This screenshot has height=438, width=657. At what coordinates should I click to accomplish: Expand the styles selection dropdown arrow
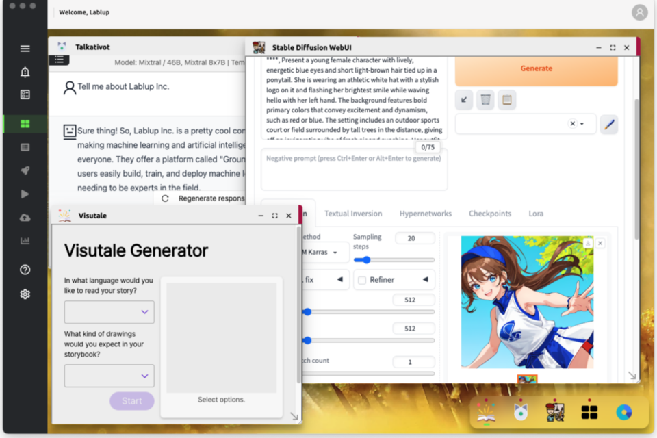coord(582,124)
